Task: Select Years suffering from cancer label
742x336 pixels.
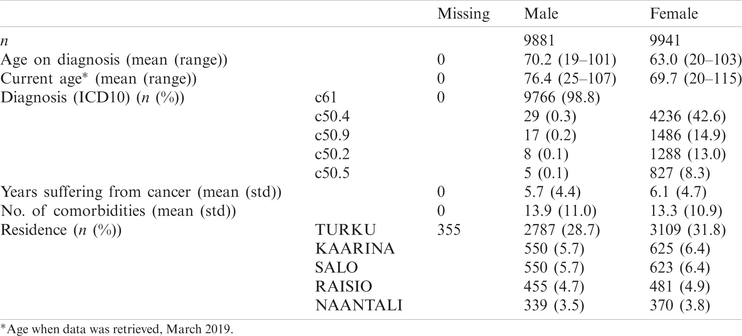Action: 141,193
